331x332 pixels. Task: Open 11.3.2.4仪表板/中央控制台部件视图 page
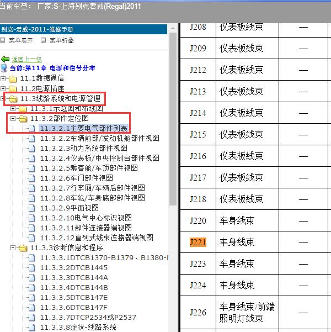click(100, 158)
